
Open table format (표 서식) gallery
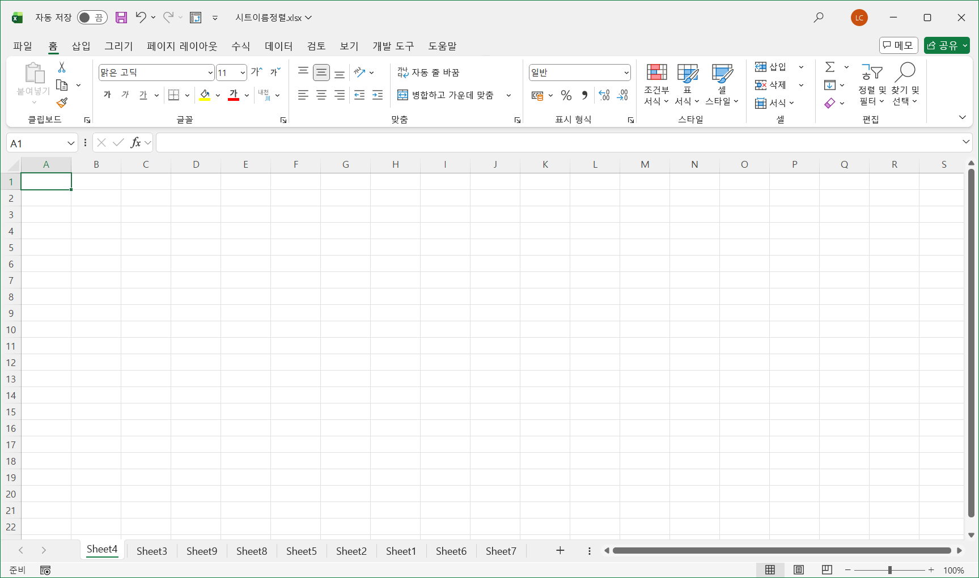[x=687, y=84]
